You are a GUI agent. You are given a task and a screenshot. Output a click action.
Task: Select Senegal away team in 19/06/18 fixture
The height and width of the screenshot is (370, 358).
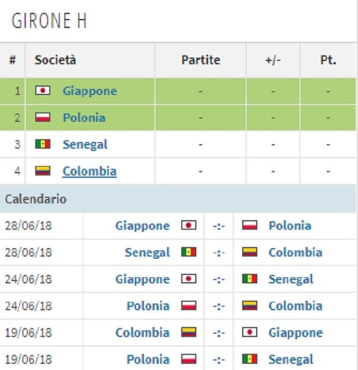pyautogui.click(x=291, y=360)
